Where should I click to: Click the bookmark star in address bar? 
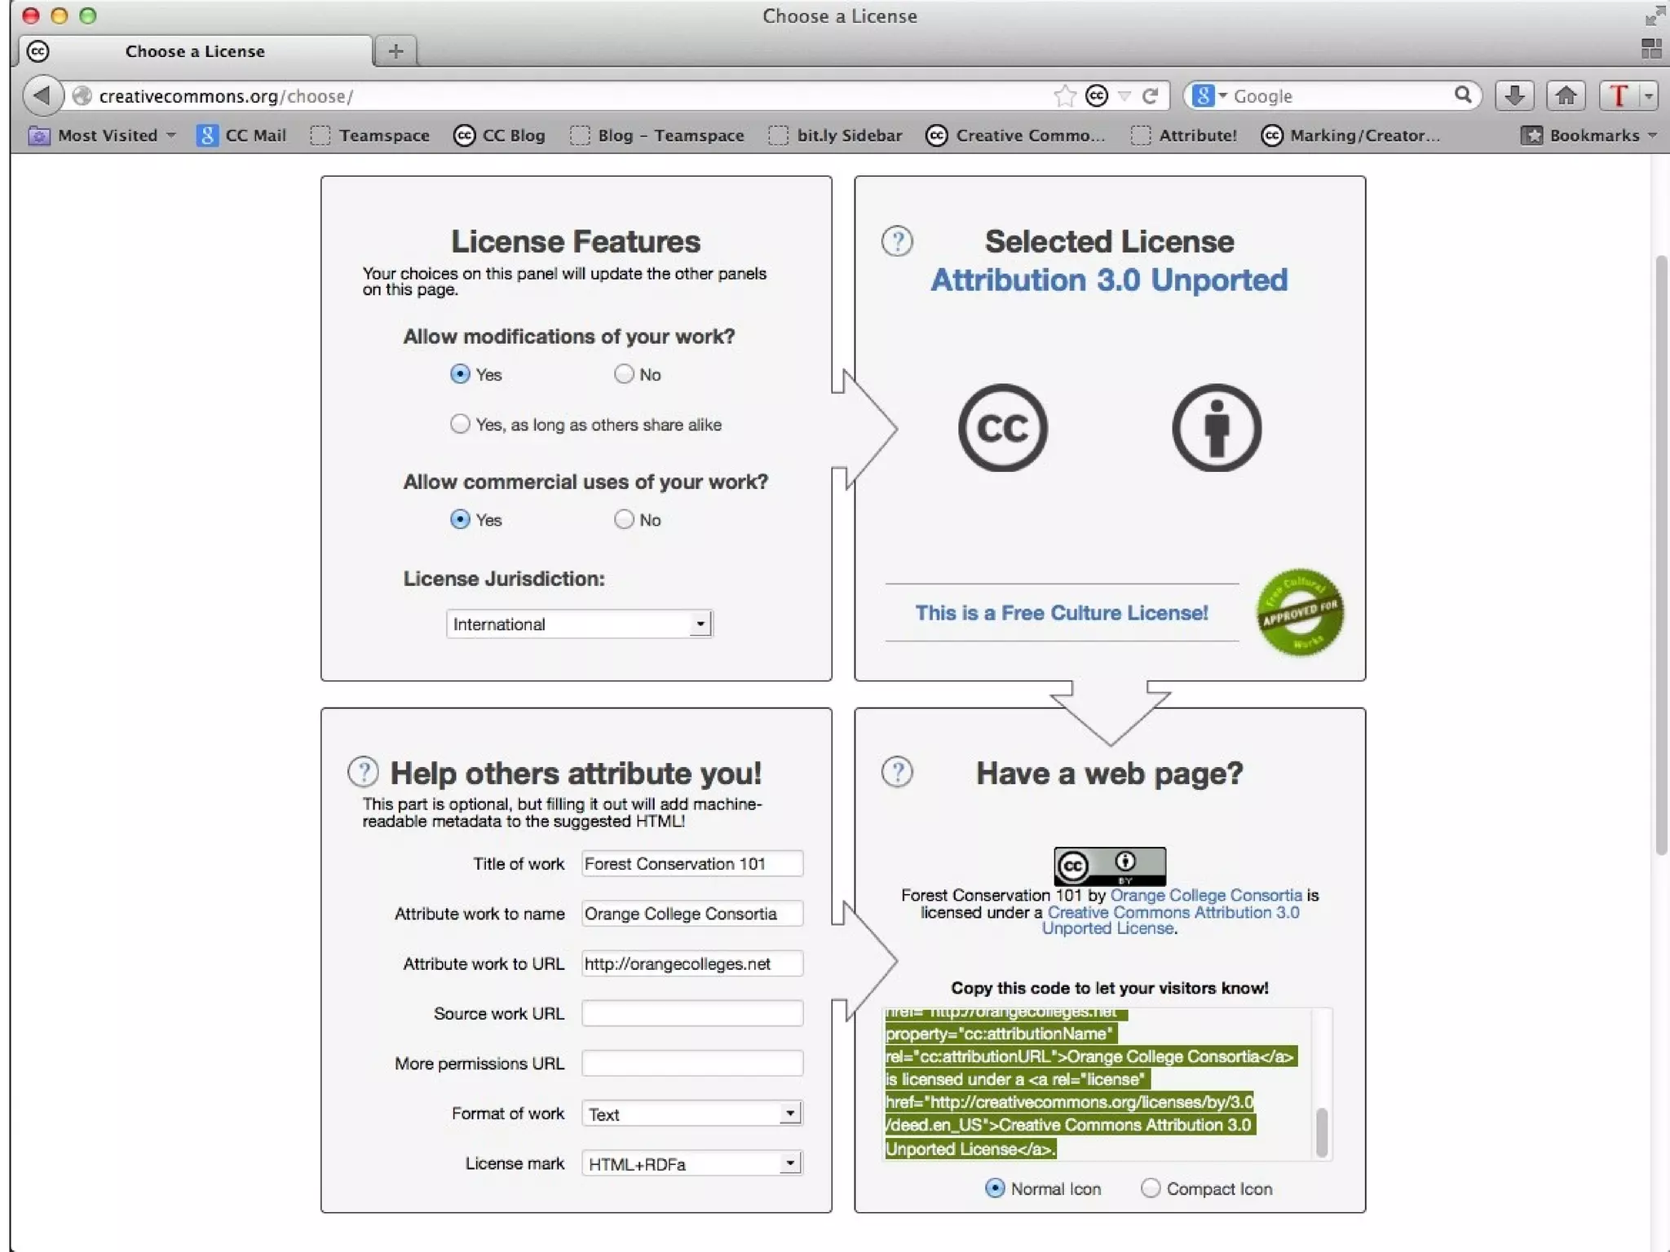click(1064, 96)
